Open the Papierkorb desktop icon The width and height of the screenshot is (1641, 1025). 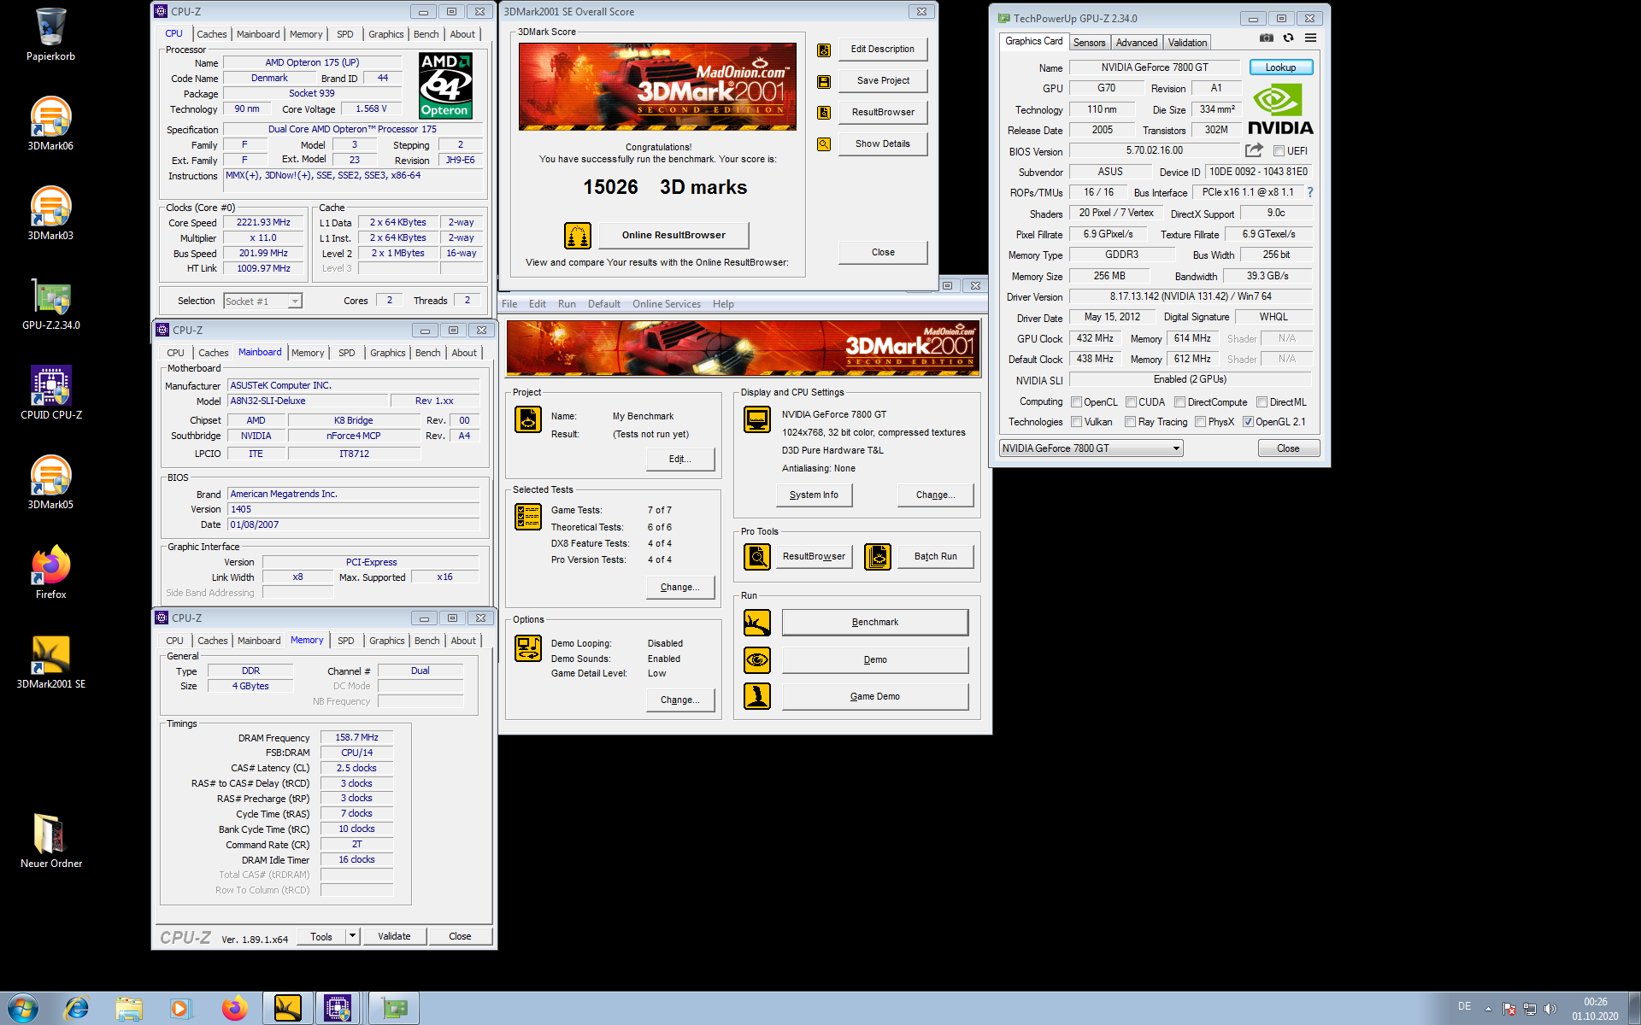(50, 34)
